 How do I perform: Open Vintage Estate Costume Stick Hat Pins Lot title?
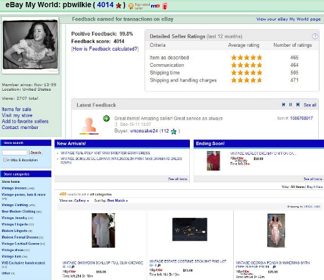click(x=188, y=263)
